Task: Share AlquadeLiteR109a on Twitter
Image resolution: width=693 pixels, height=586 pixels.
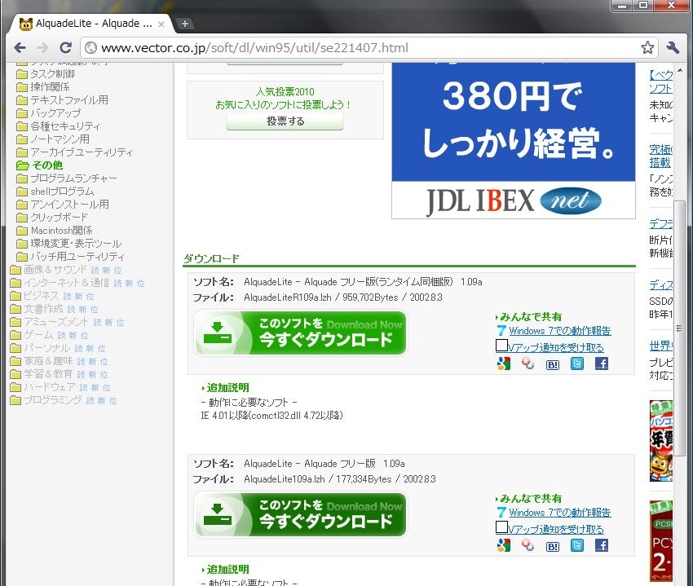Action: pyautogui.click(x=577, y=363)
